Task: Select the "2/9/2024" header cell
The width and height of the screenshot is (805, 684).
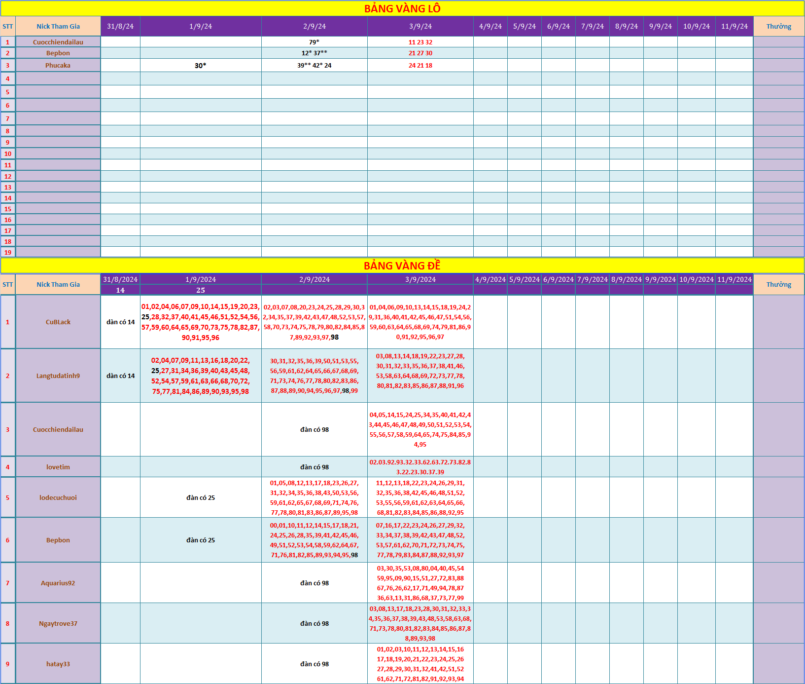Action: click(x=315, y=279)
